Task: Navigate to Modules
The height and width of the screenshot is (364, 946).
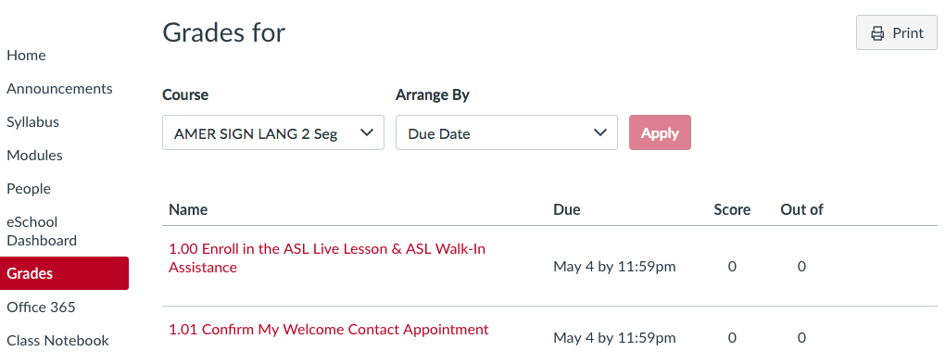Action: click(x=34, y=155)
